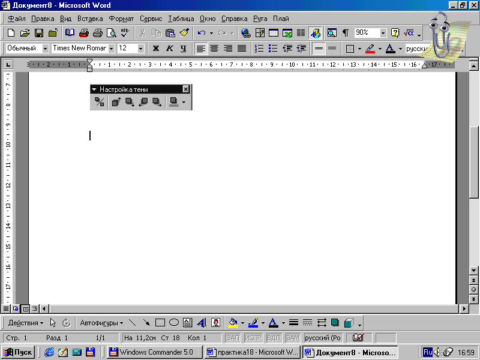This screenshot has width=480, height=360.
Task: Cut selection with the scissors icon
Action: [x=142, y=33]
